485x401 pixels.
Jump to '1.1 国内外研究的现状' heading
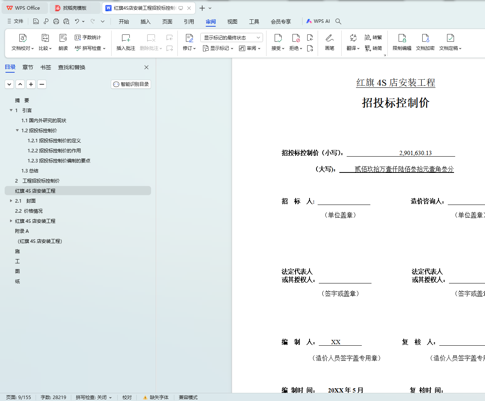44,120
